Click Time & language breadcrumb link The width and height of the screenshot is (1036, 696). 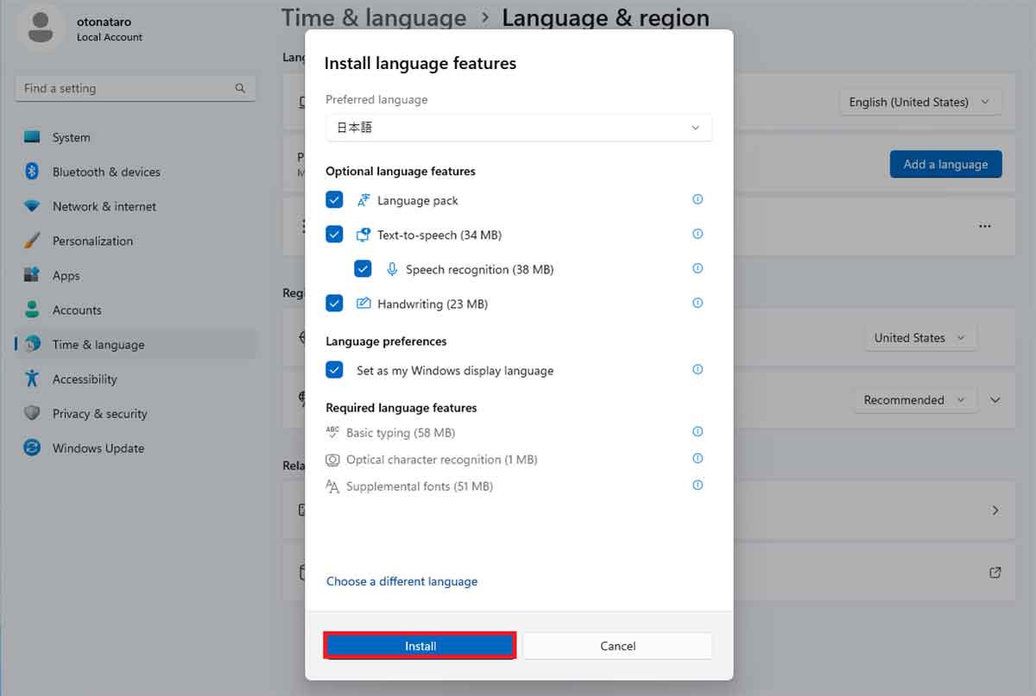(x=374, y=17)
